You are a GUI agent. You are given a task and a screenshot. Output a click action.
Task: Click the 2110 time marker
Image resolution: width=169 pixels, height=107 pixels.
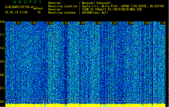[162, 23]
